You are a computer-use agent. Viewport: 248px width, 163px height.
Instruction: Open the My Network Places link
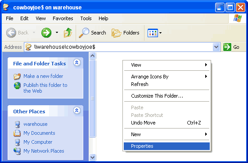[x=44, y=151]
